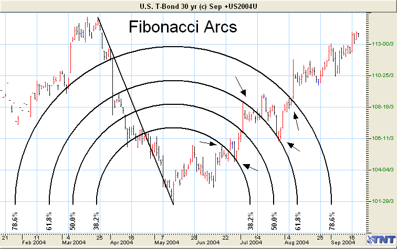Click the arrow annotation beneath the chart title

point(240,86)
